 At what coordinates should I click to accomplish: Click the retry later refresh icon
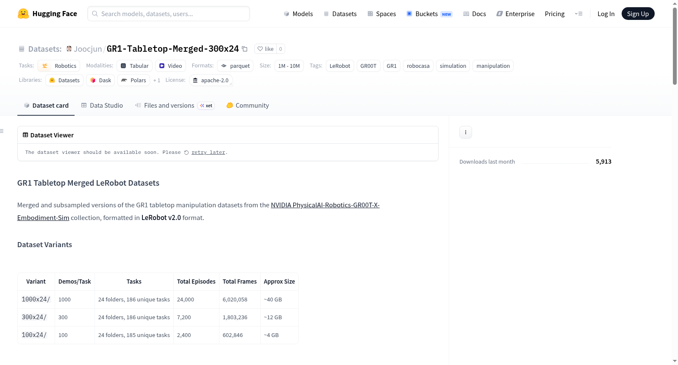coord(186,153)
